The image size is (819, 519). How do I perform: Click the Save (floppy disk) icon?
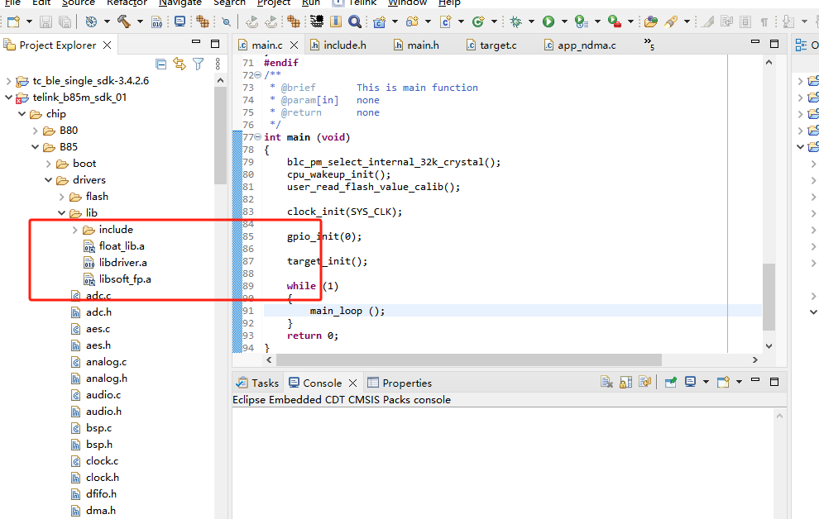[x=46, y=21]
